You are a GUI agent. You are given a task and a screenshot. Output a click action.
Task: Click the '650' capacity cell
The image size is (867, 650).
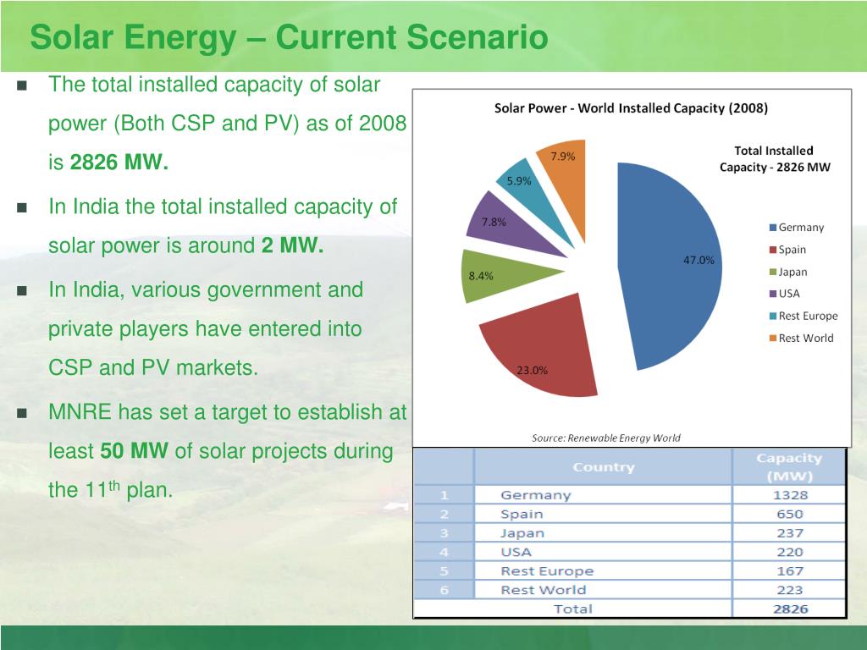(790, 514)
